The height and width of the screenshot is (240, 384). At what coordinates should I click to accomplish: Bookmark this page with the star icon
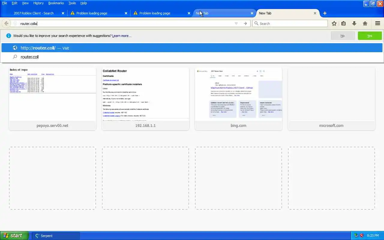[334, 23]
